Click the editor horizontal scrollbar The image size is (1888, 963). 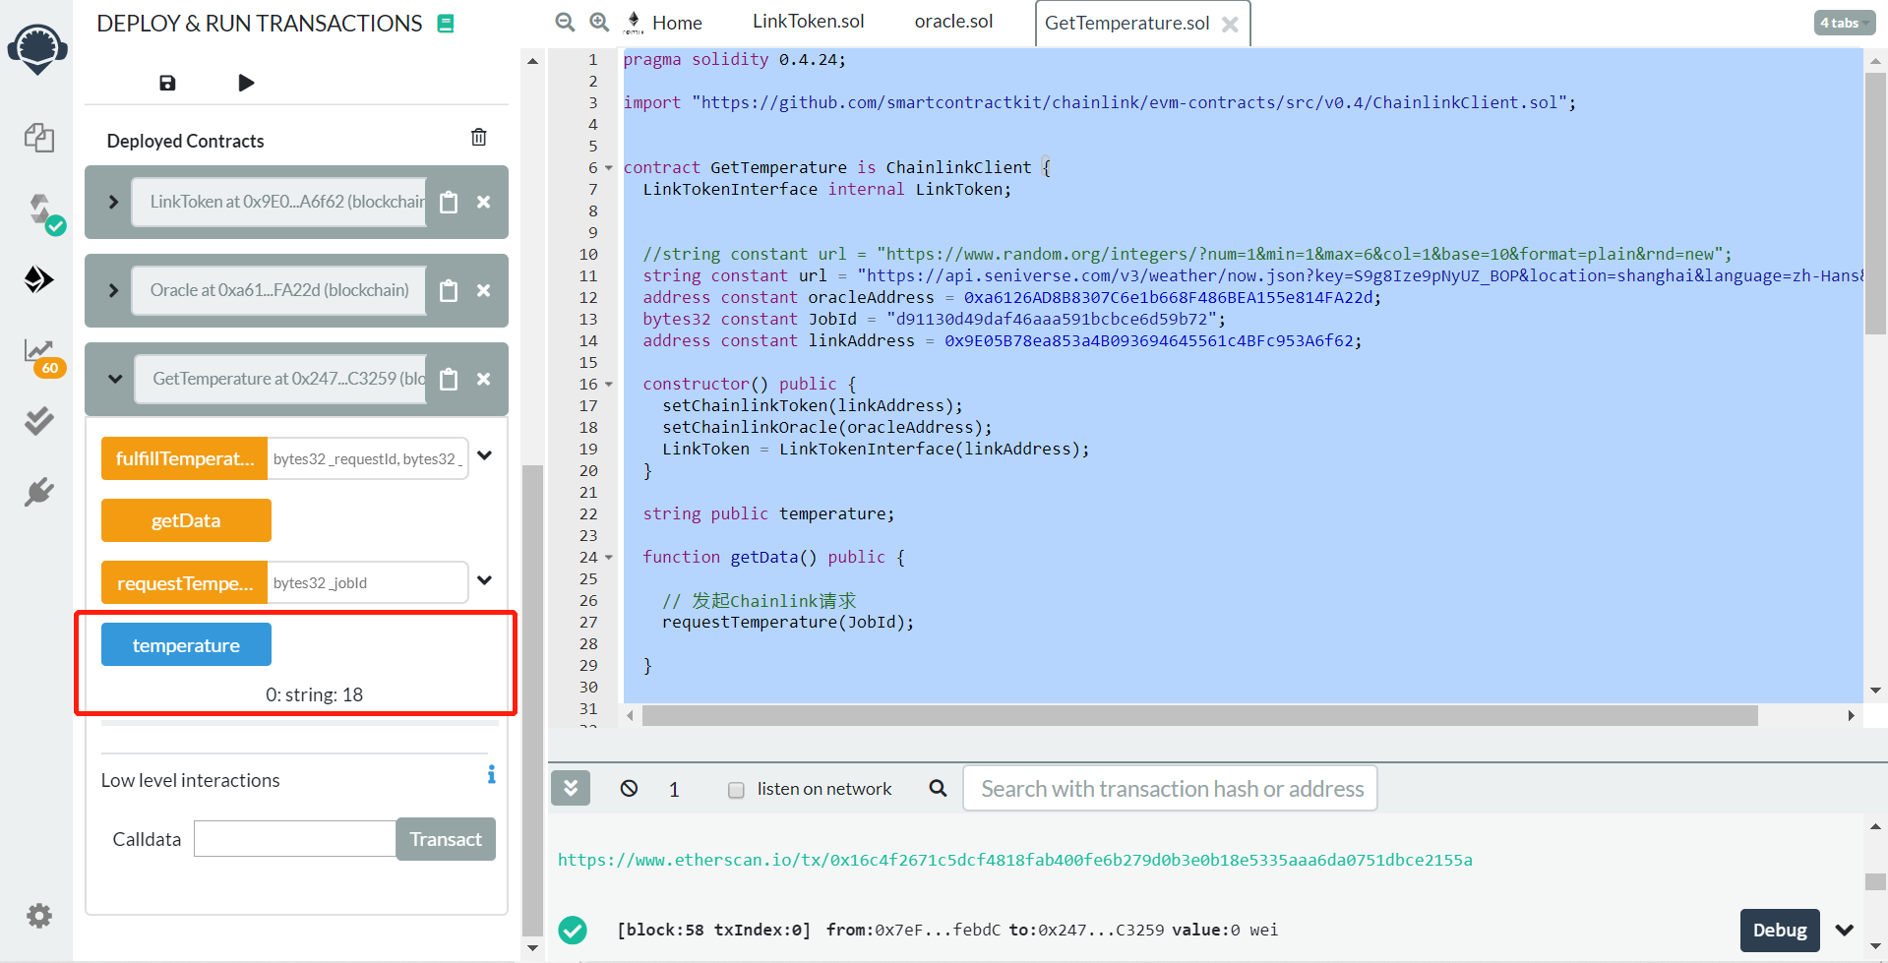pos(1199,716)
